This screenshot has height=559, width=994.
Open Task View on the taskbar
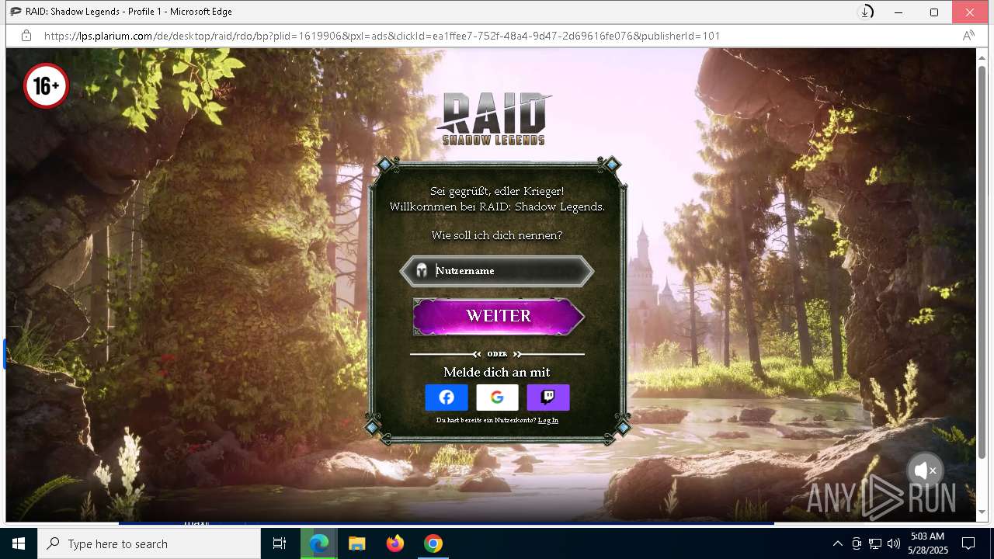click(280, 543)
